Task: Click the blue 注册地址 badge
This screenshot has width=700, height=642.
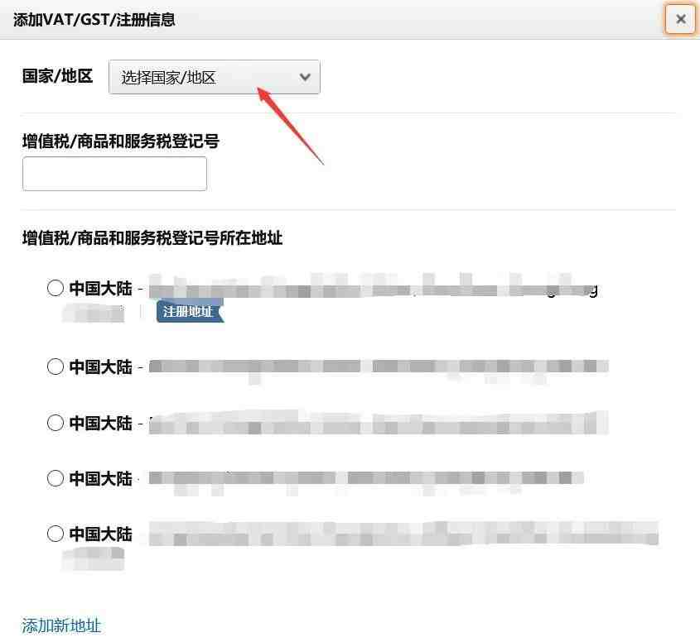Action: point(190,311)
